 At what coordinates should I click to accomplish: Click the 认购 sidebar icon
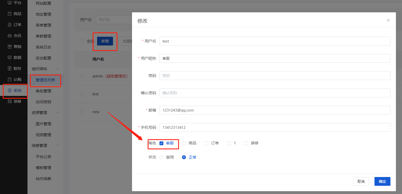pyautogui.click(x=10, y=79)
